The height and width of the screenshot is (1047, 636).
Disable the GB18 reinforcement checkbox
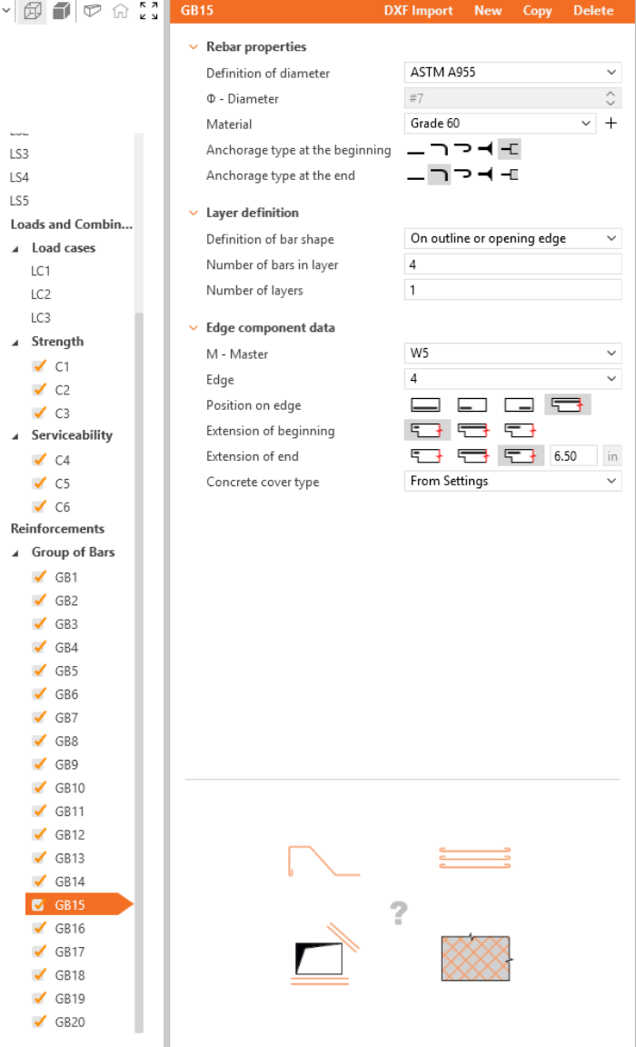pyautogui.click(x=39, y=975)
